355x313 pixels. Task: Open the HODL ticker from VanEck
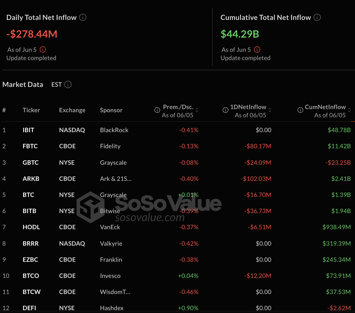31,227
